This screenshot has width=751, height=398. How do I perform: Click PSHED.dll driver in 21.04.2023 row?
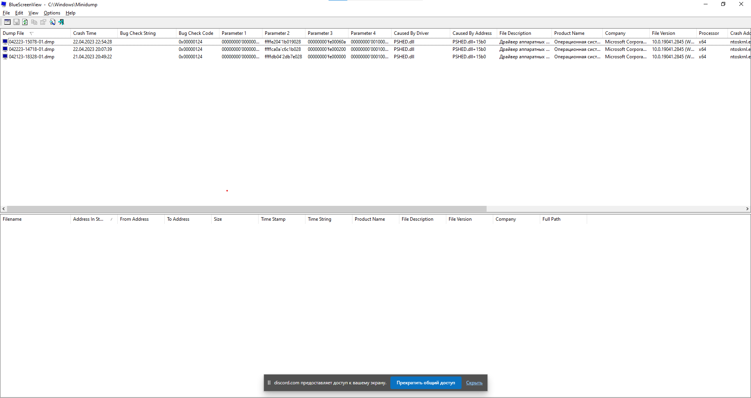[404, 57]
